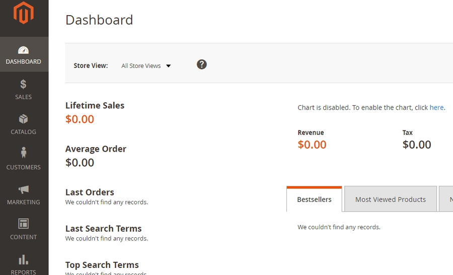This screenshot has width=453, height=275.
Task: Click the Store View dropdown arrow
Action: [169, 66]
